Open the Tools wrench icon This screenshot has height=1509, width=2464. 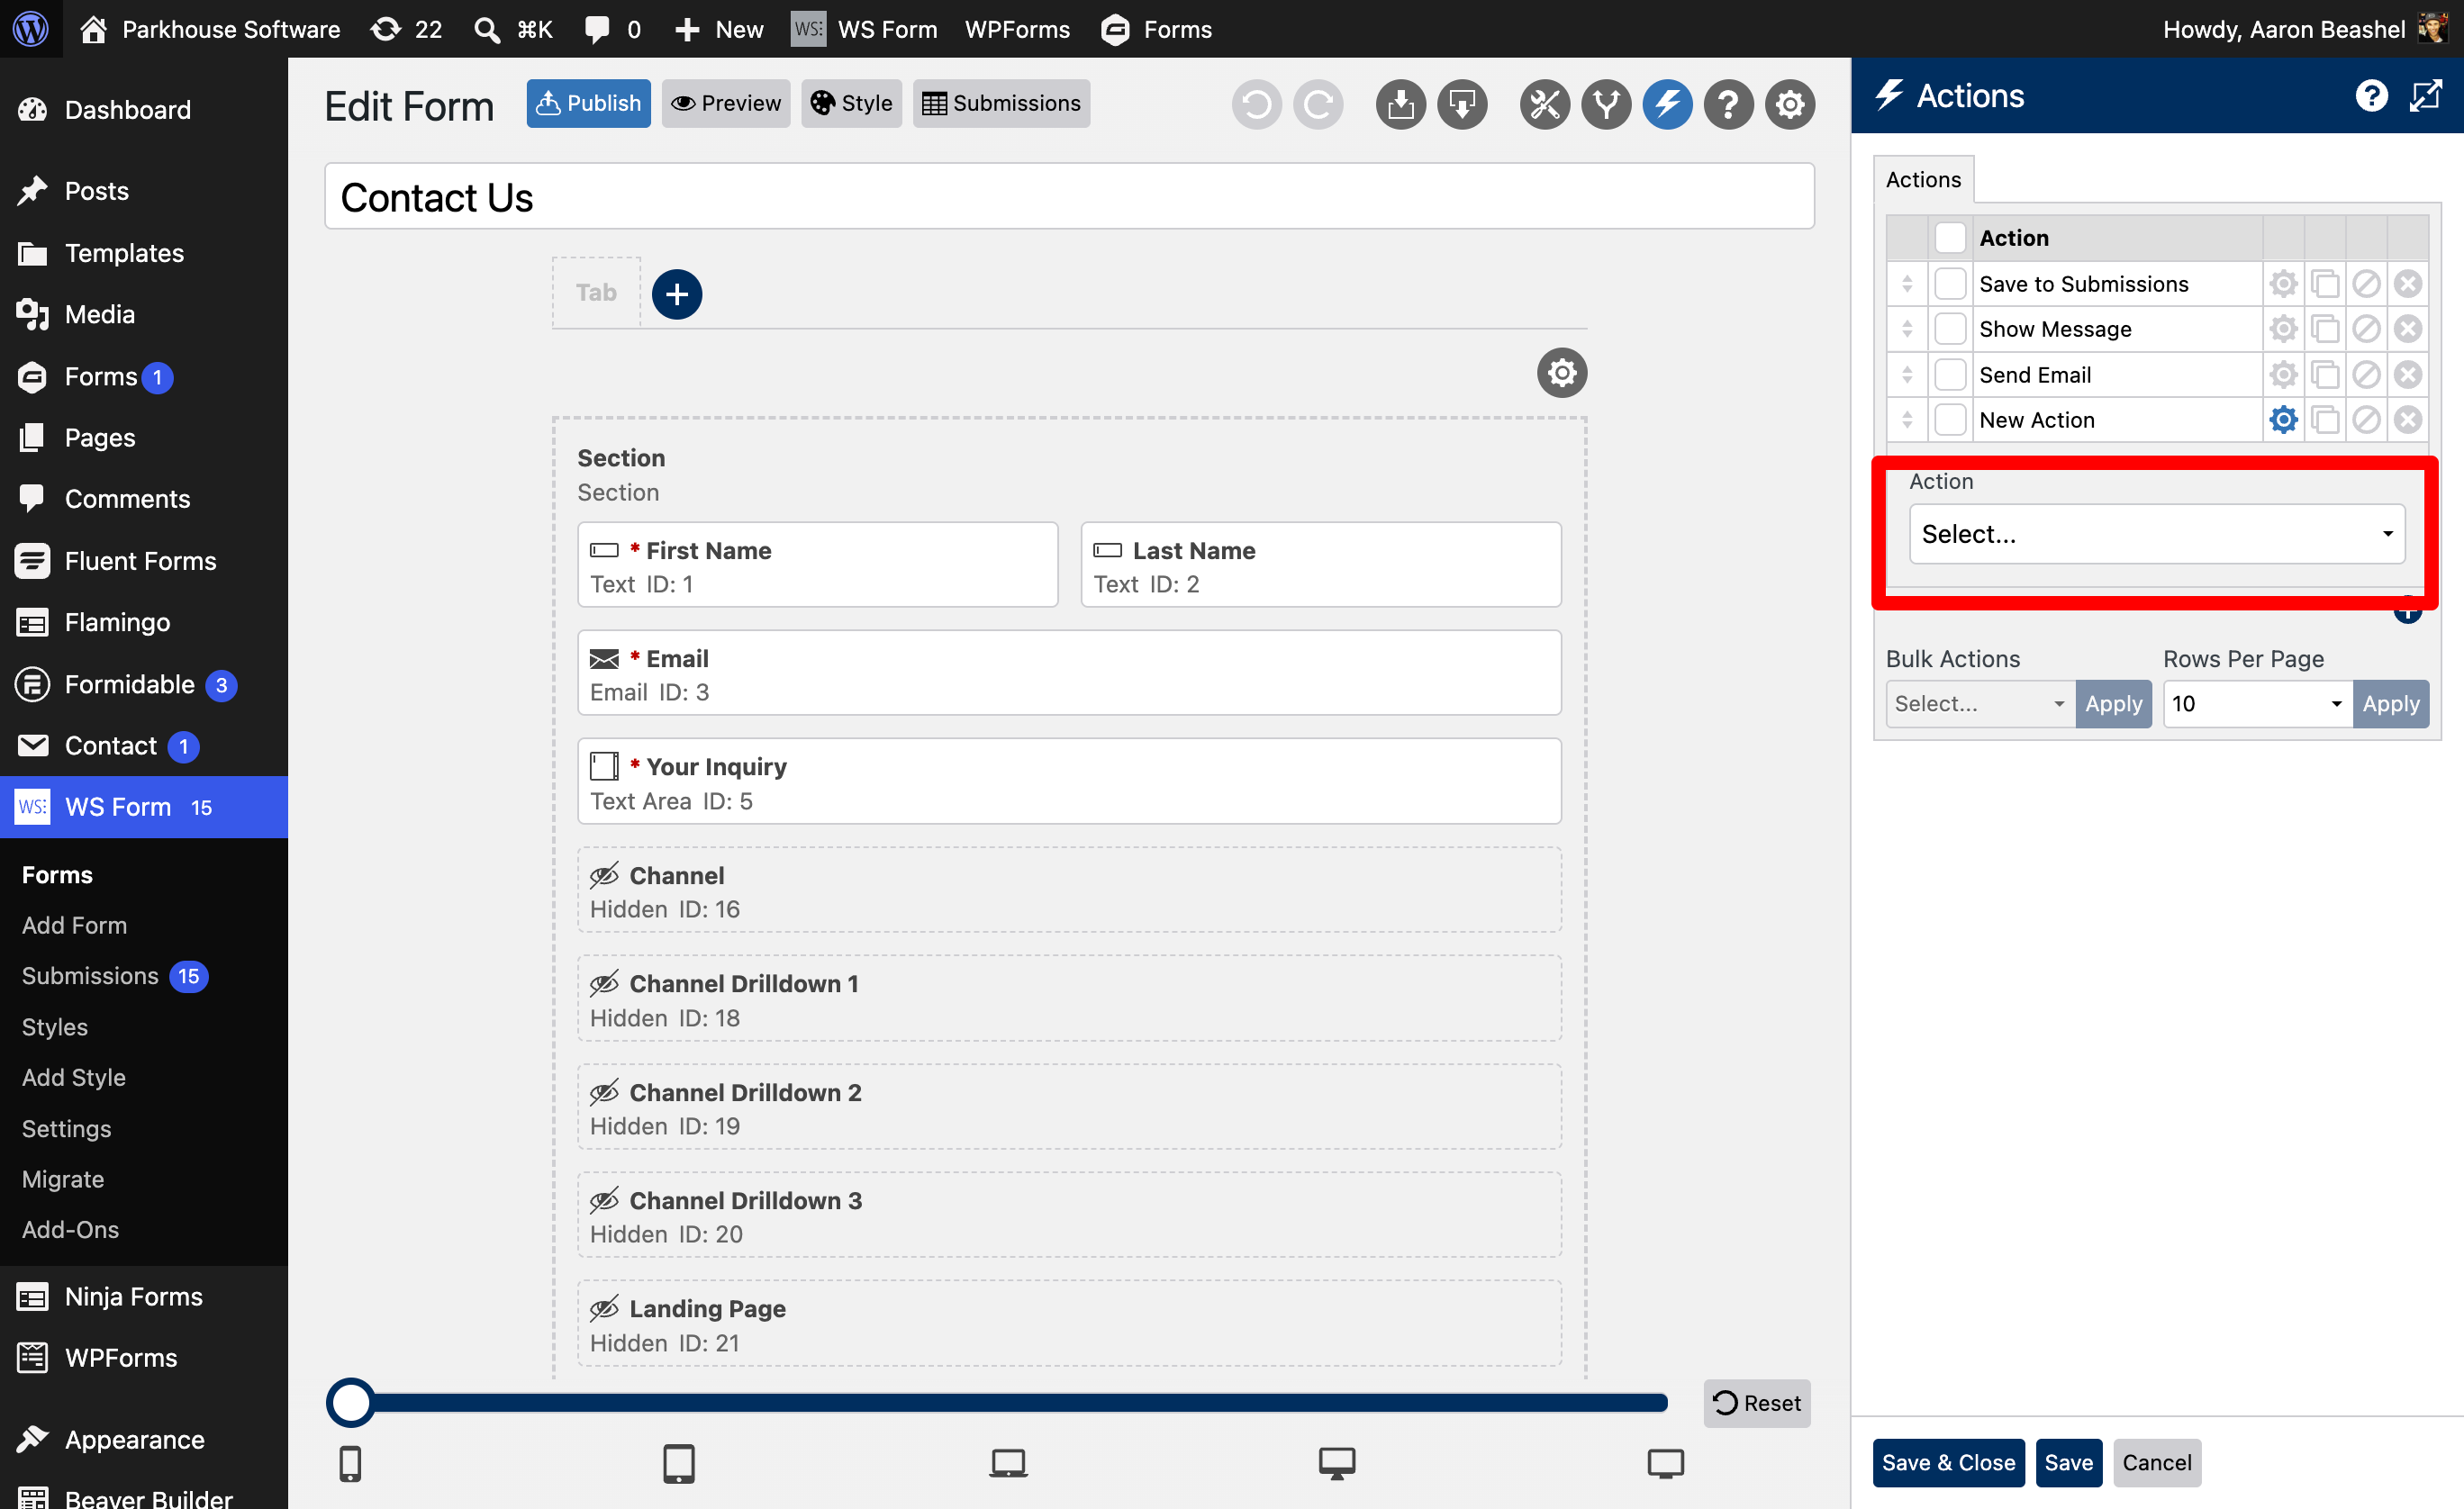click(x=1545, y=104)
